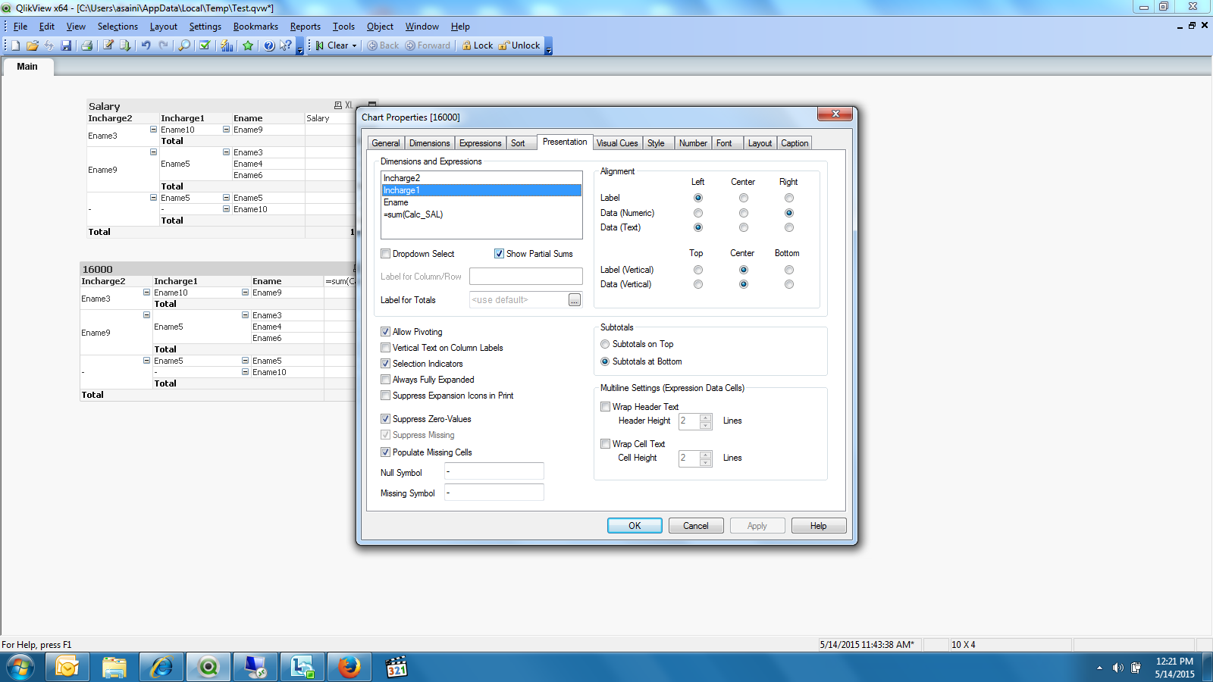Uncheck Show Partial Sums
This screenshot has width=1213, height=682.
pos(500,254)
